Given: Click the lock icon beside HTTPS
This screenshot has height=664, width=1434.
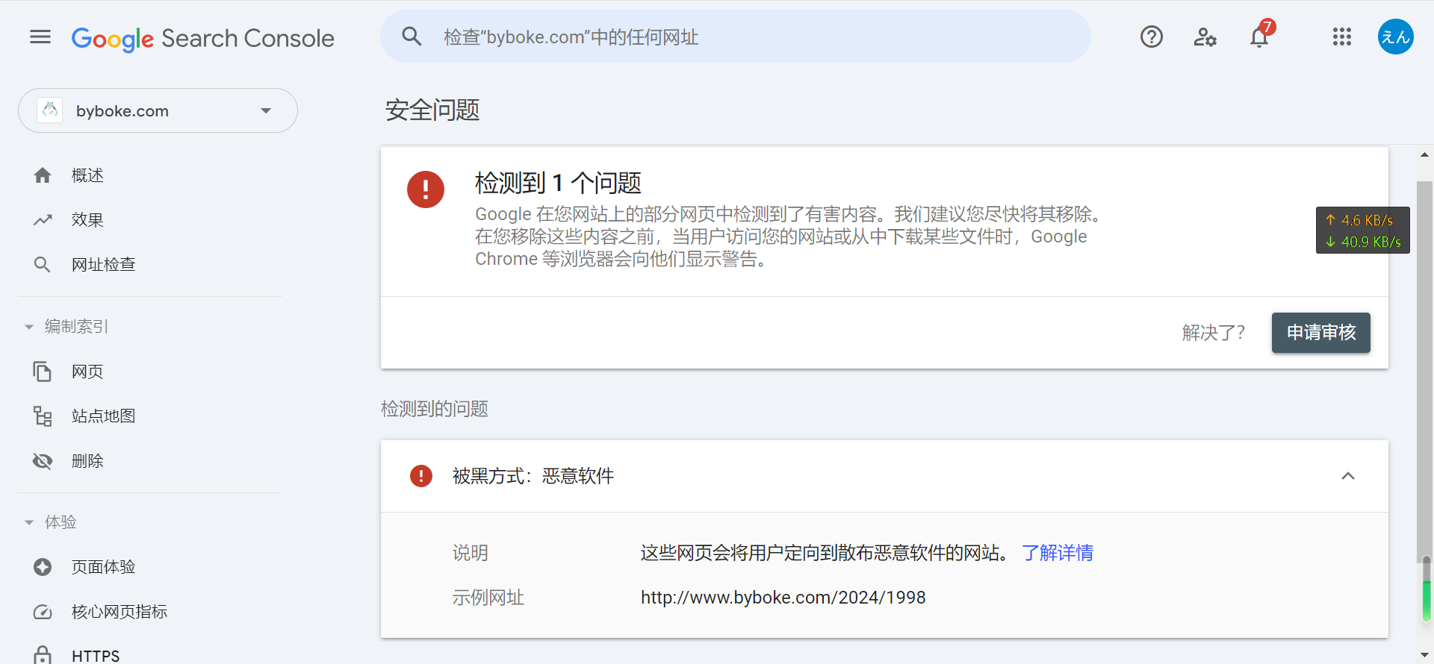Looking at the screenshot, I should 43,655.
